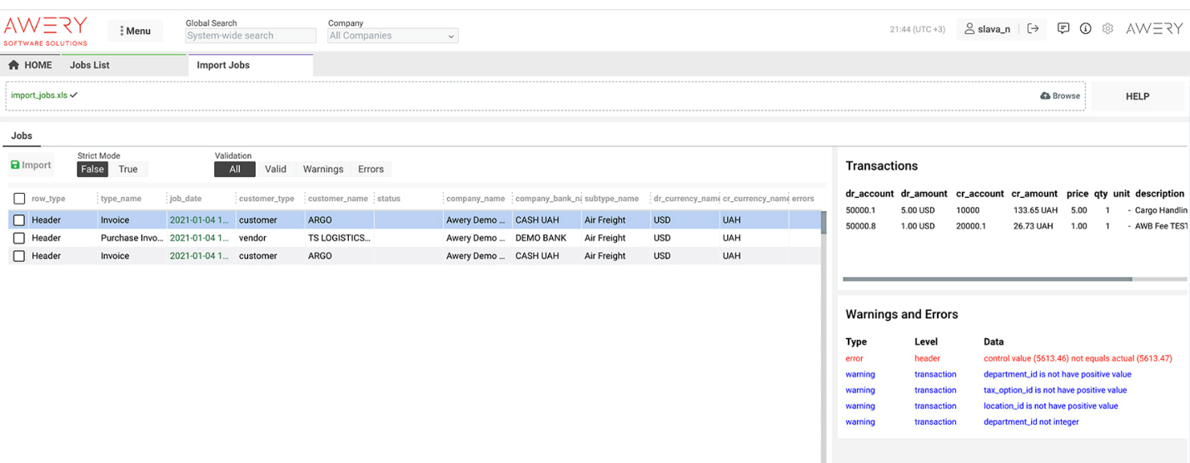Switch to the Jobs List tab

(x=89, y=65)
